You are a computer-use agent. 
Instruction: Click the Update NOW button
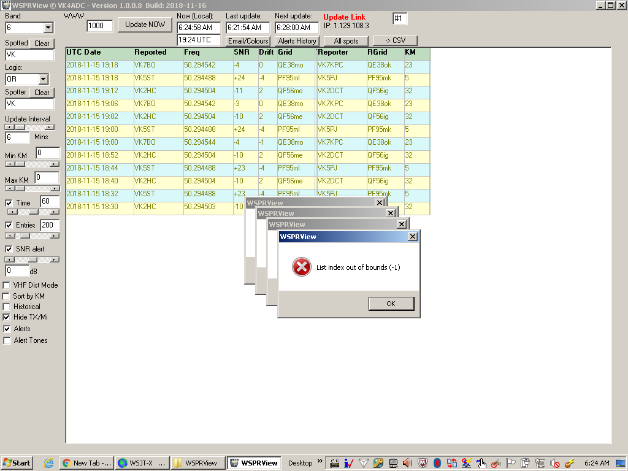coord(145,25)
